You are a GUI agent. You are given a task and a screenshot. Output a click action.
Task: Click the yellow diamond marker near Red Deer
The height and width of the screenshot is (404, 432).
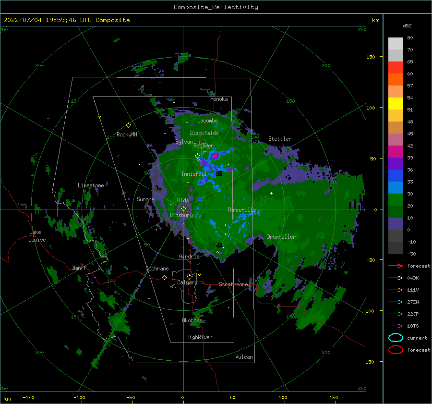tap(198, 156)
